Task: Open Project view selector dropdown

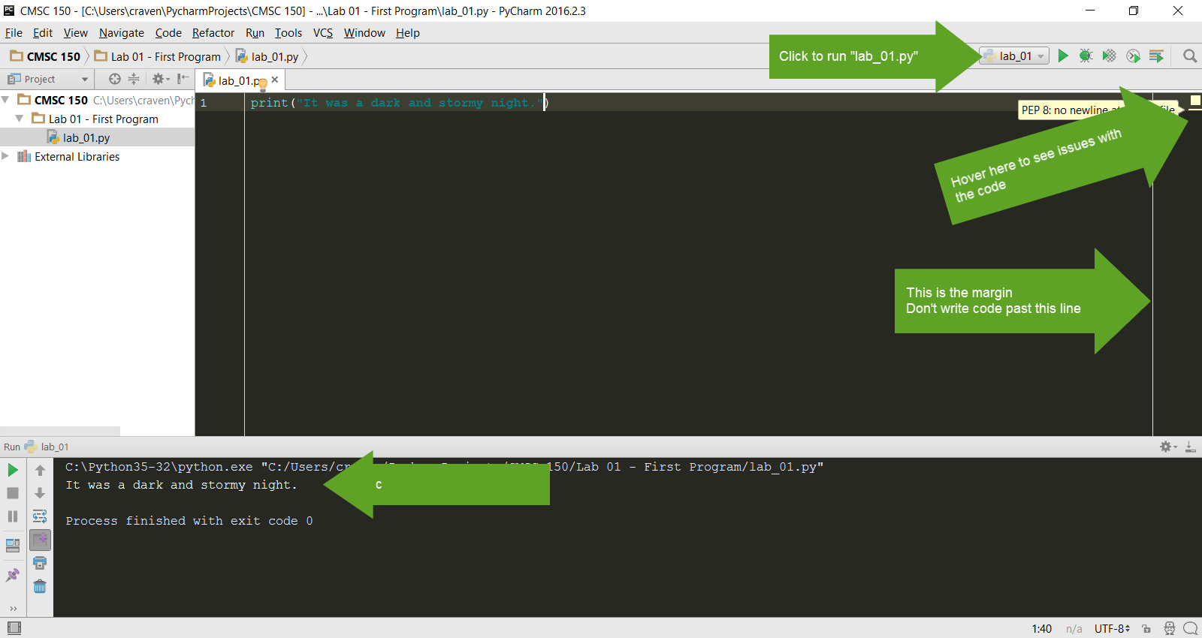Action: click(48, 79)
